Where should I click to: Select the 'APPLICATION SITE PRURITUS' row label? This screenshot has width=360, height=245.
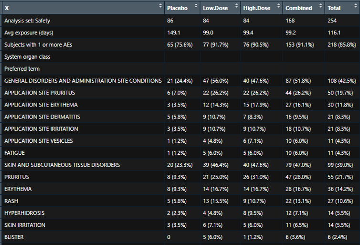(x=40, y=93)
